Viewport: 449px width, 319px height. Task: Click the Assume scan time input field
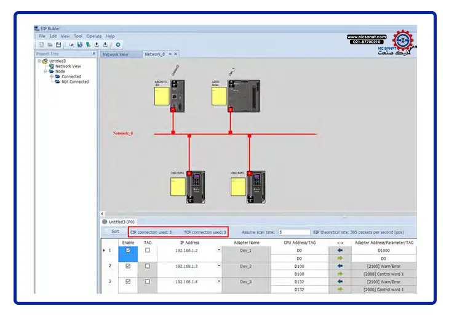coord(288,232)
